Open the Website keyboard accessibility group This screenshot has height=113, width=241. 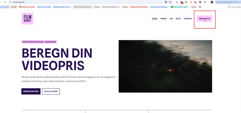pos(83,7)
